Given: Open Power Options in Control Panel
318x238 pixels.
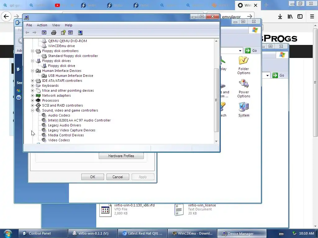Looking at the screenshot, I should tap(243, 89).
